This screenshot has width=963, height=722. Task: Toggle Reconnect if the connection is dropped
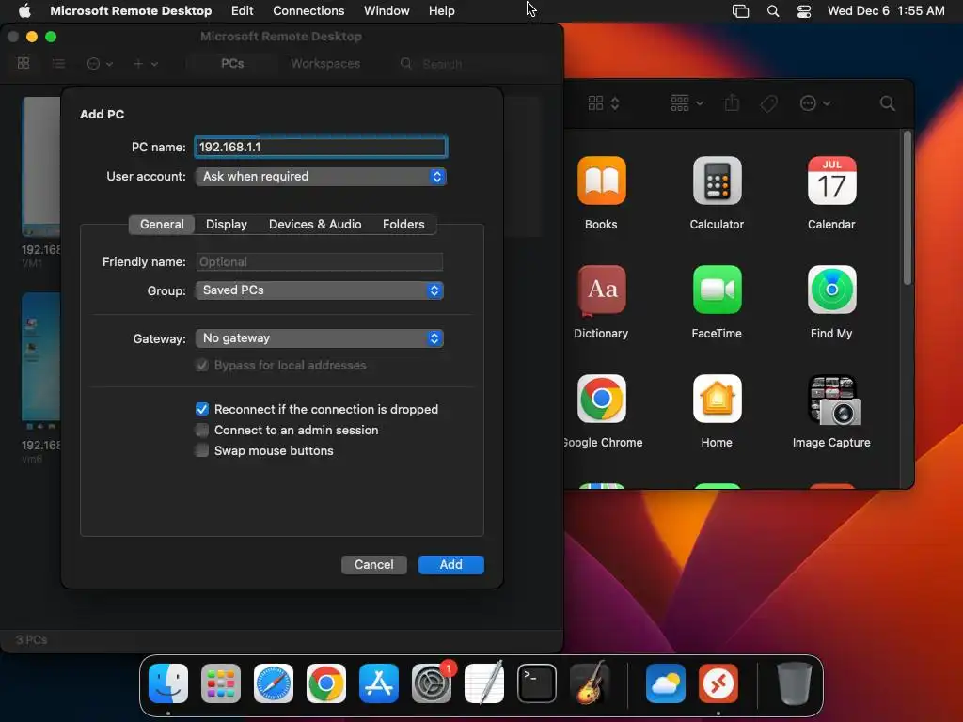click(201, 409)
